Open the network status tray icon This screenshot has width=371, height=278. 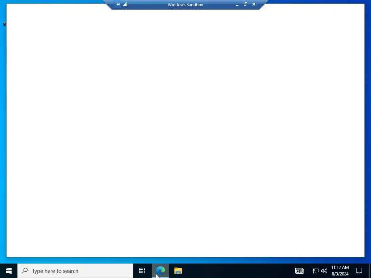[316, 271]
